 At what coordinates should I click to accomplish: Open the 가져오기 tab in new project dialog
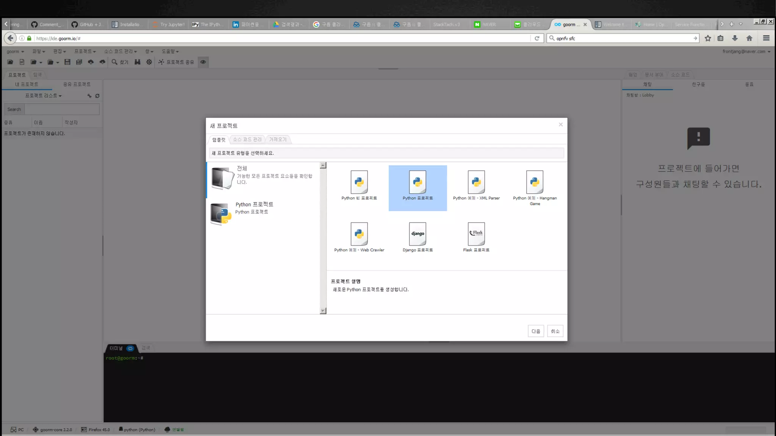(x=278, y=140)
